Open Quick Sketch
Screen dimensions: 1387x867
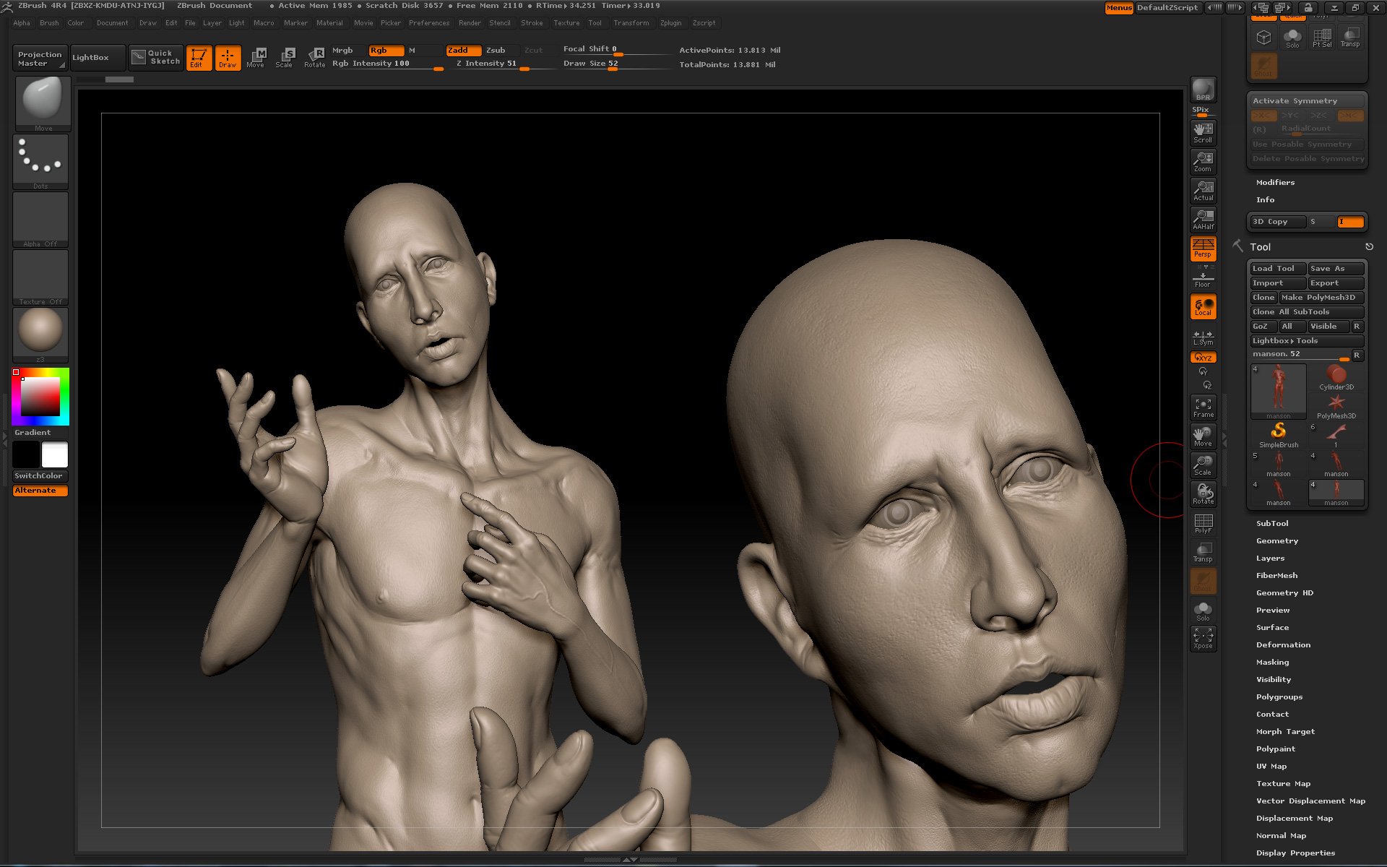(157, 58)
